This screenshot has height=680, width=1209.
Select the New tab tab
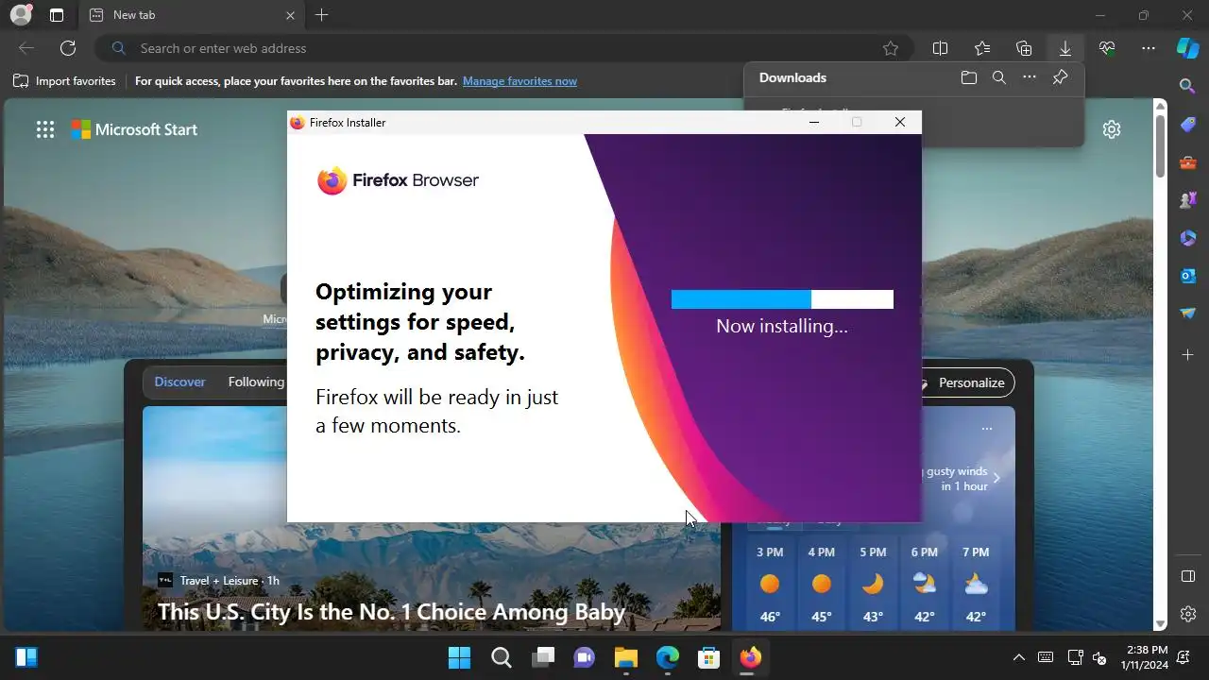click(192, 15)
